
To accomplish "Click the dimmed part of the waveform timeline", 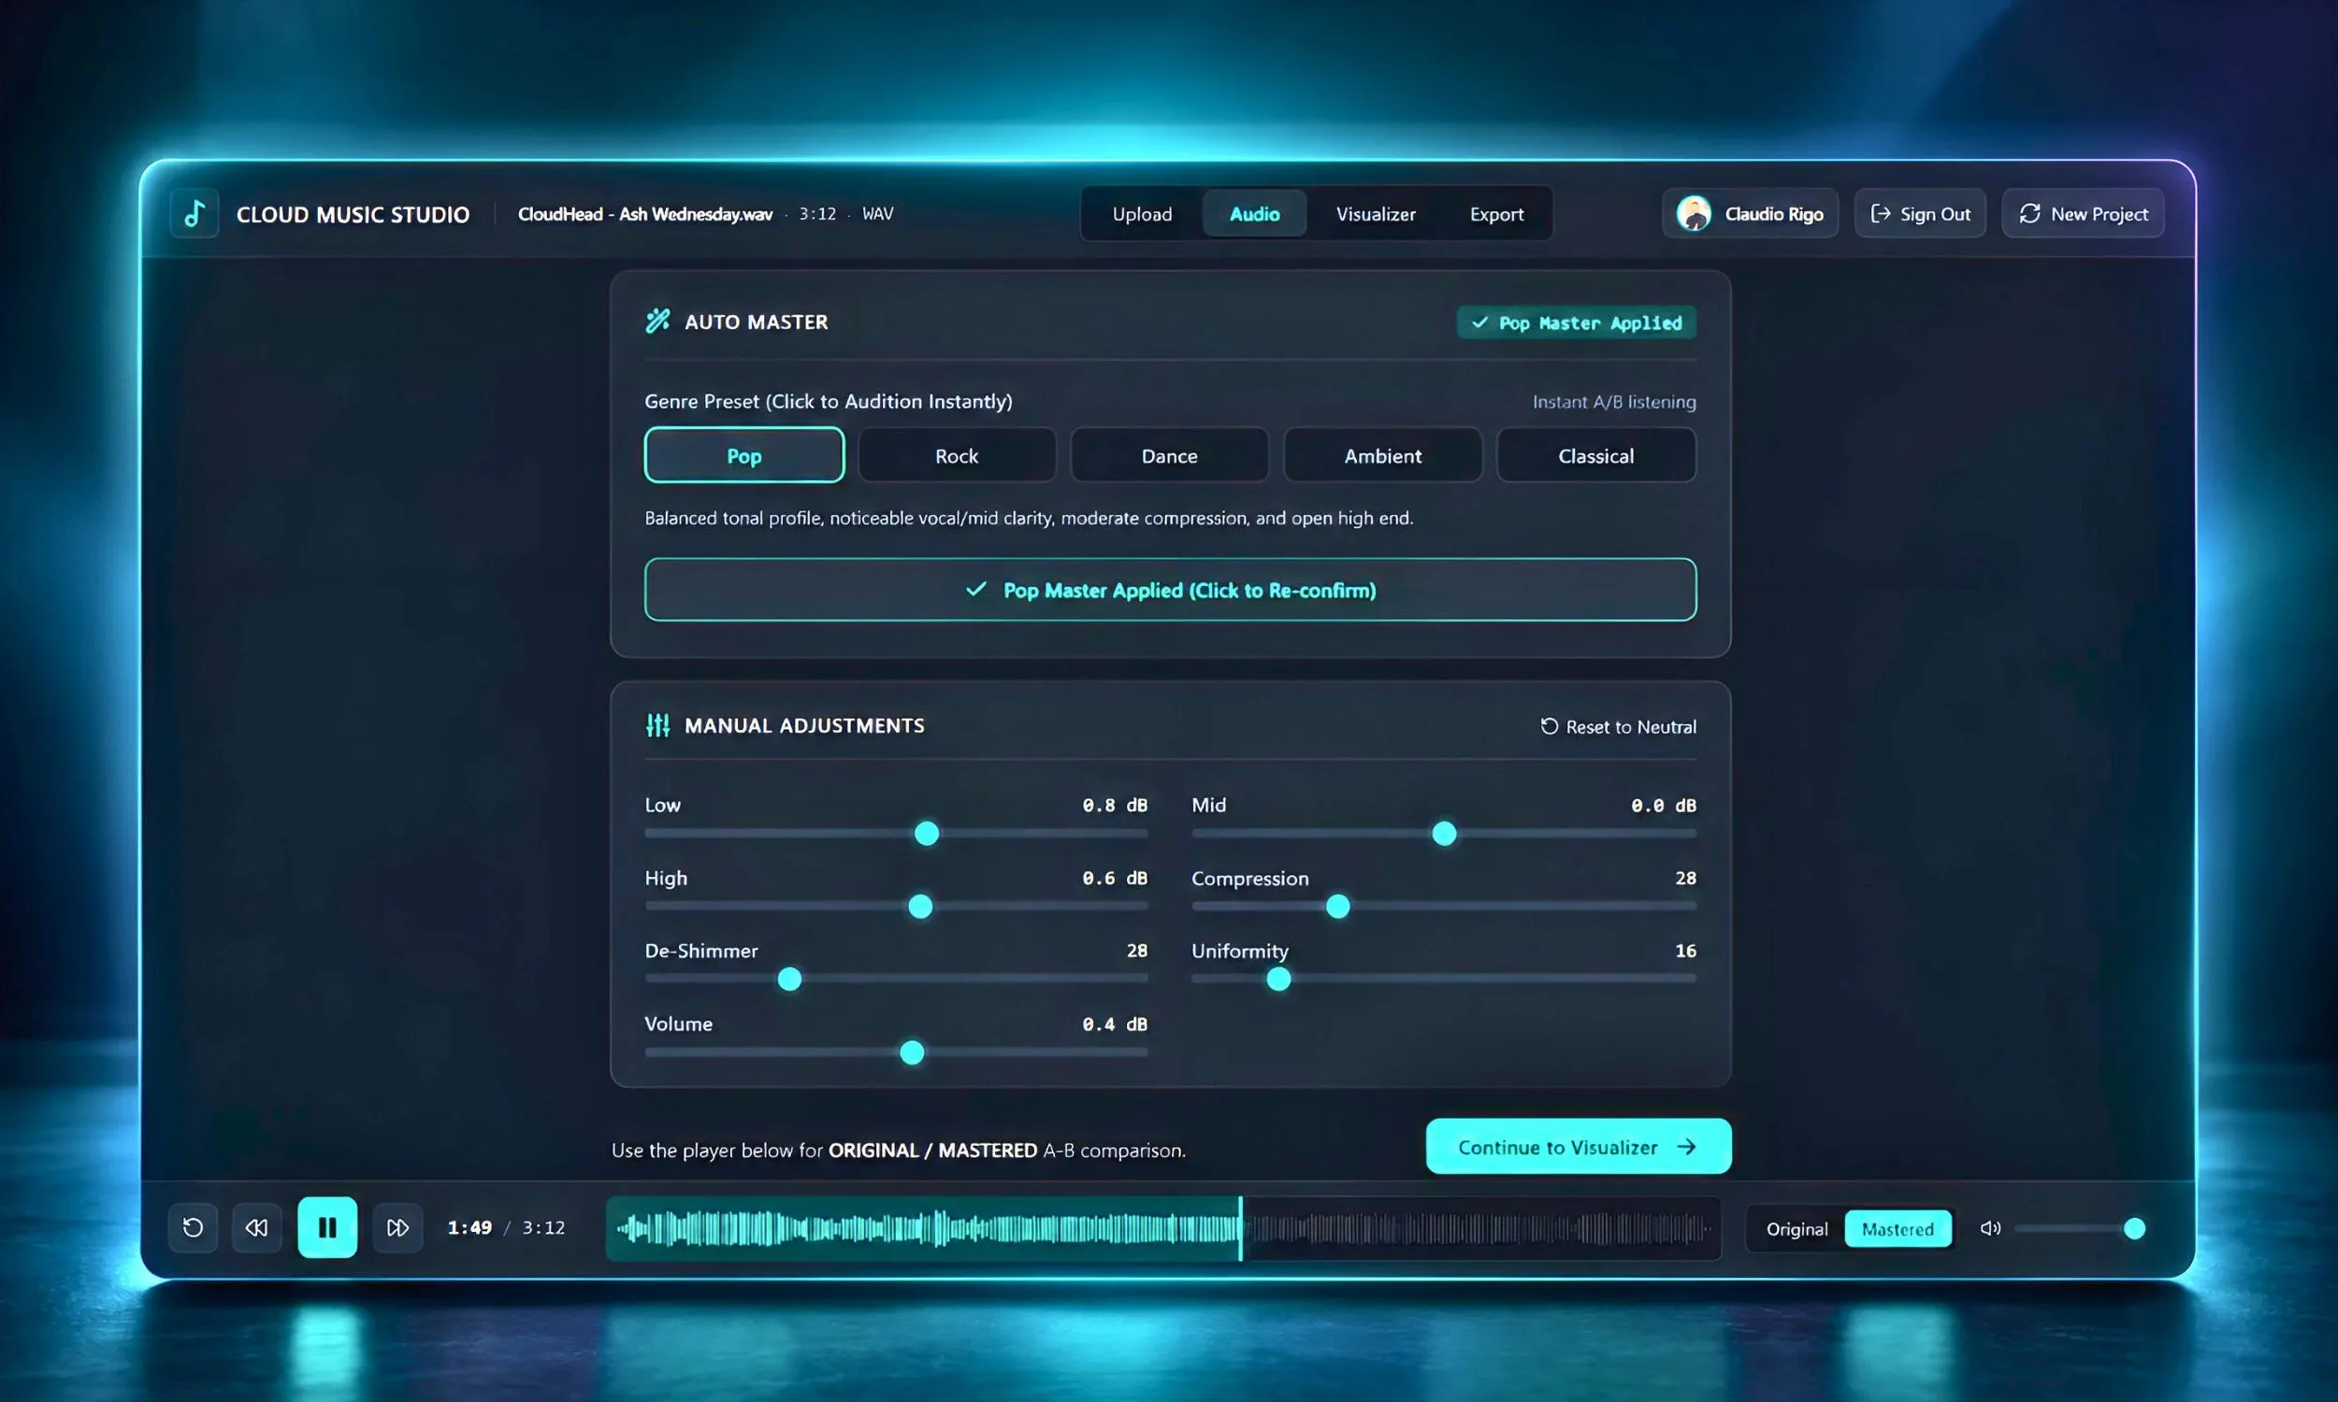I will 1479,1228.
